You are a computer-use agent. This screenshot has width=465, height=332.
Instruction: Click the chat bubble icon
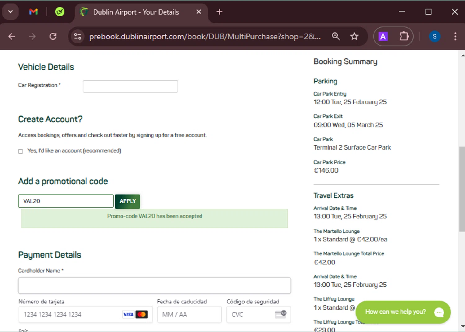tap(439, 312)
